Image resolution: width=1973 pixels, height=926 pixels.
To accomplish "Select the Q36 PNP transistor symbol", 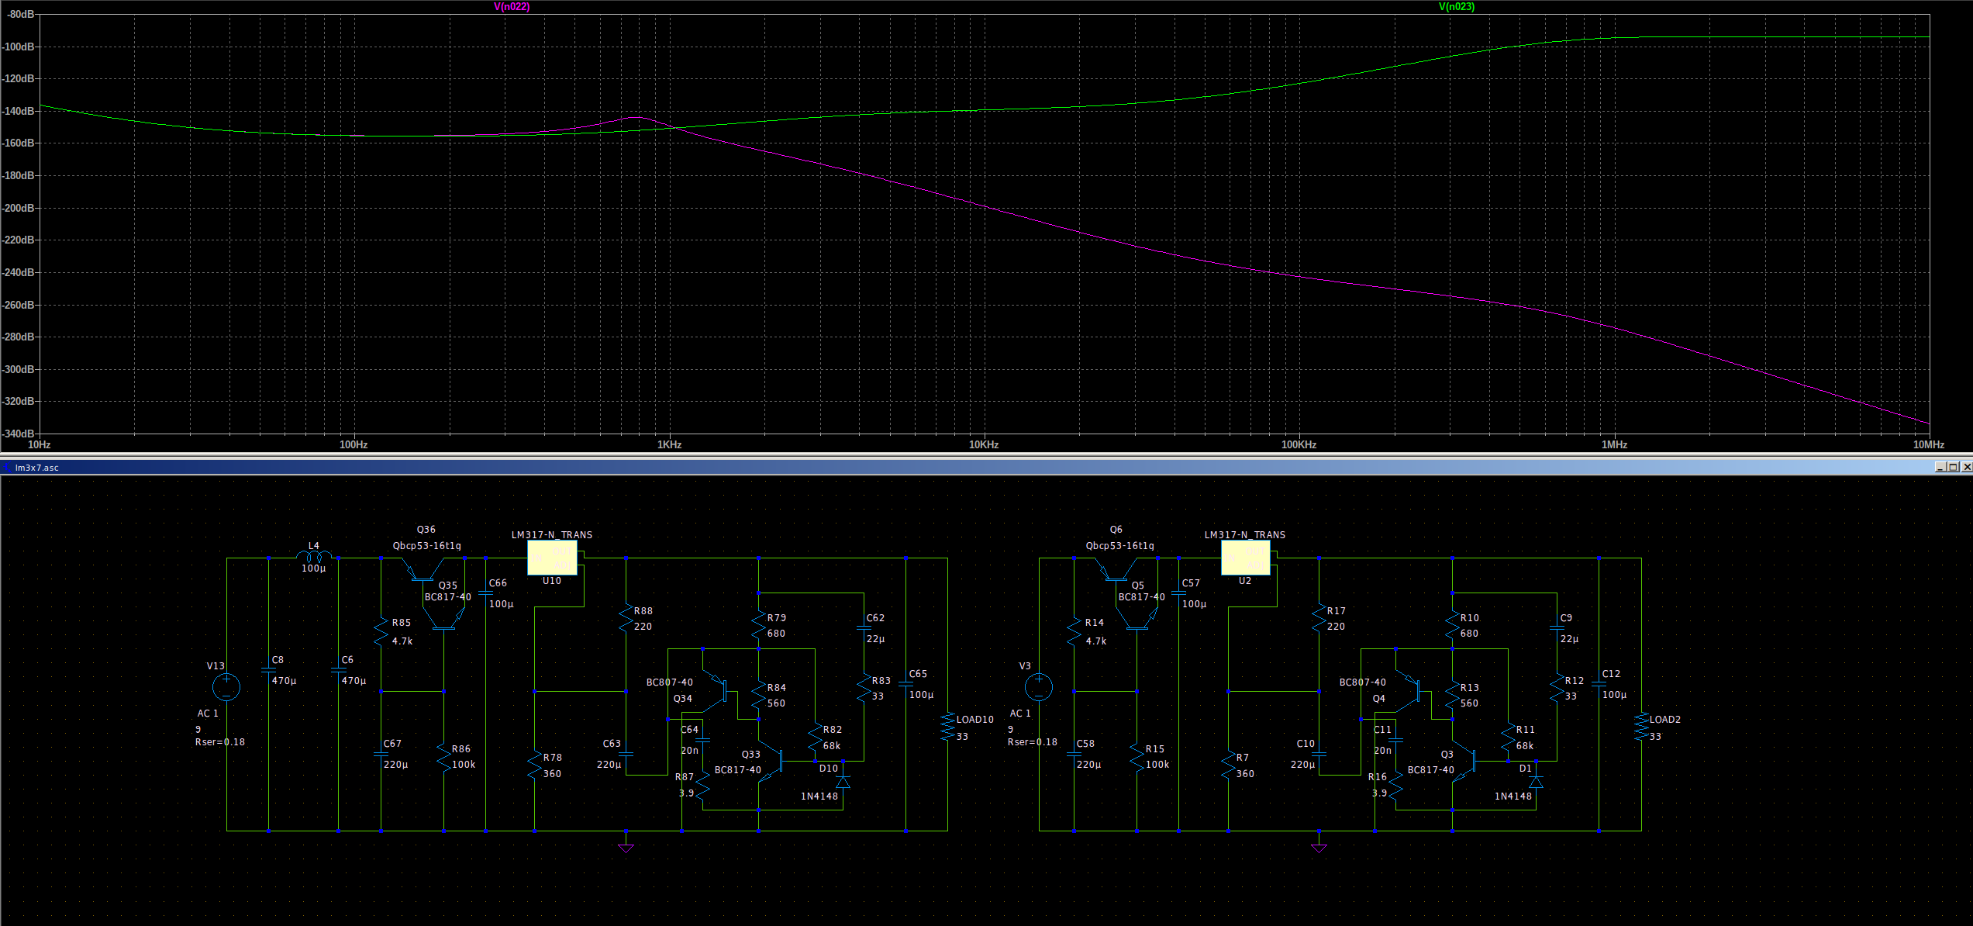I will 422,569.
